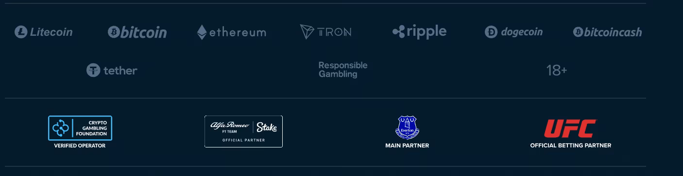Click the red UFC logo
The width and height of the screenshot is (683, 176).
point(570,129)
